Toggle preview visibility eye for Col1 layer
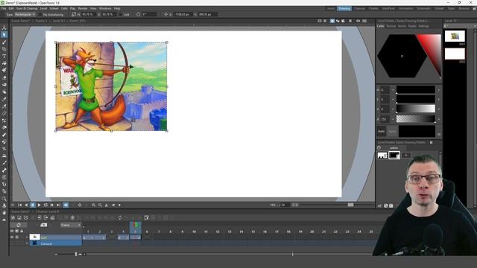 pos(12,237)
